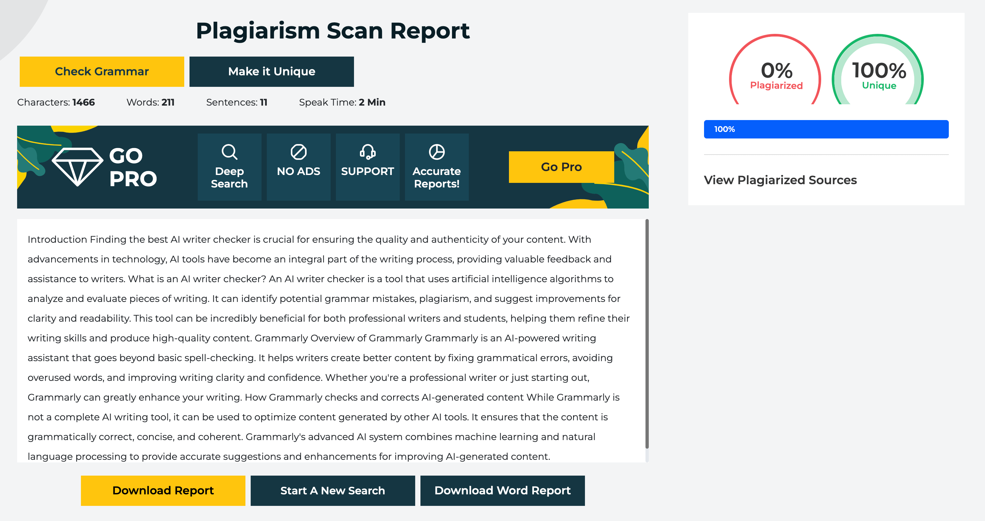
Task: Click the Speak Time: 2 Min value
Action: (342, 102)
